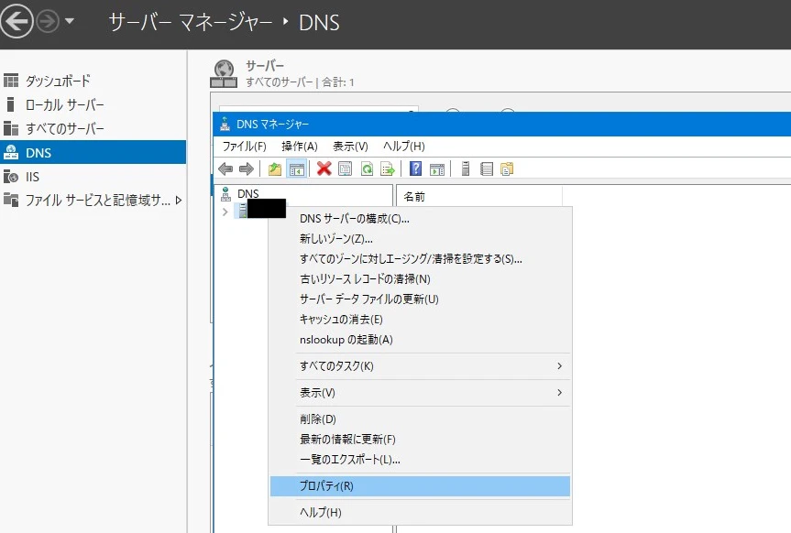Viewport: 791px width, 533px height.
Task: Click the refresh toolbar icon
Action: (x=367, y=169)
